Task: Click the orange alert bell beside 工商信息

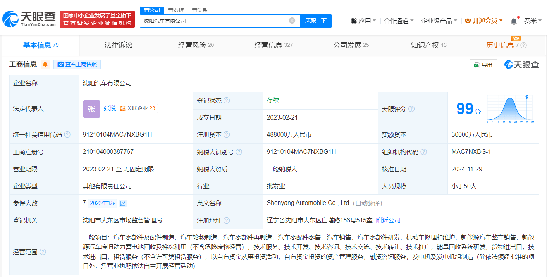Action: 45,65
